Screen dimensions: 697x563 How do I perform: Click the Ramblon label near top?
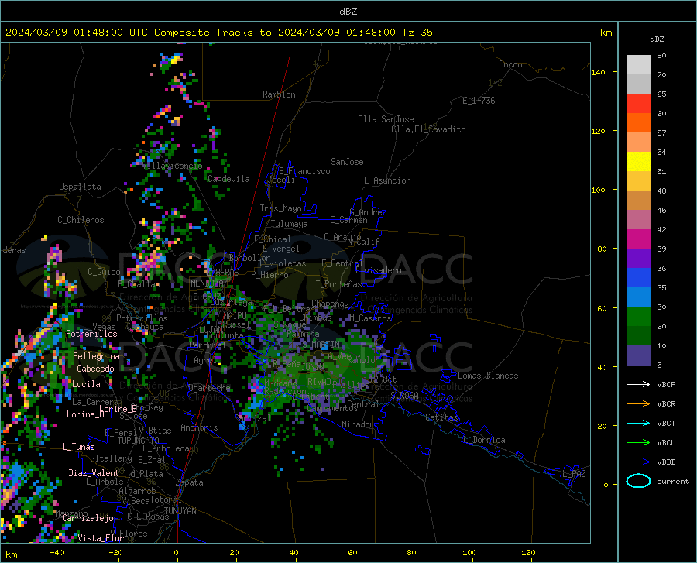click(279, 94)
